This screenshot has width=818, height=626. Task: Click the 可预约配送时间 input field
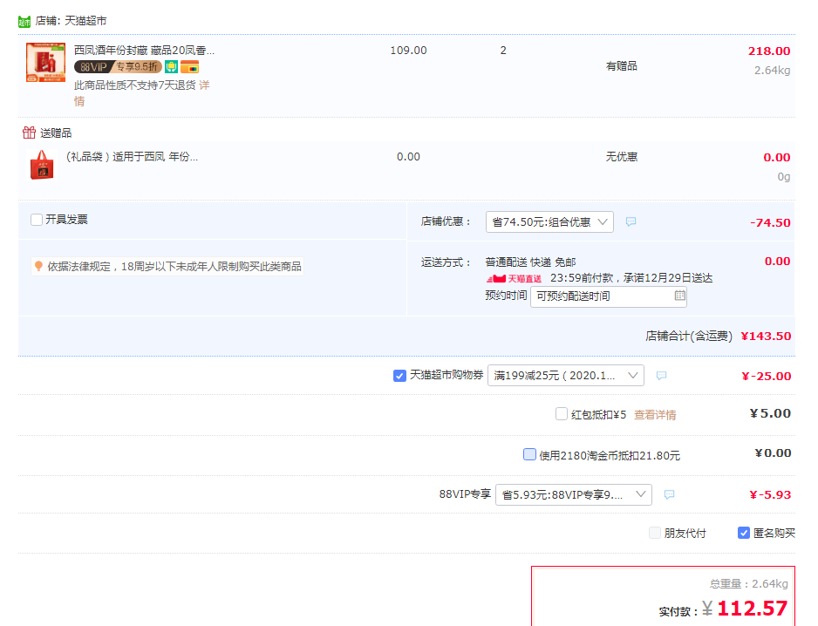pyautogui.click(x=609, y=296)
